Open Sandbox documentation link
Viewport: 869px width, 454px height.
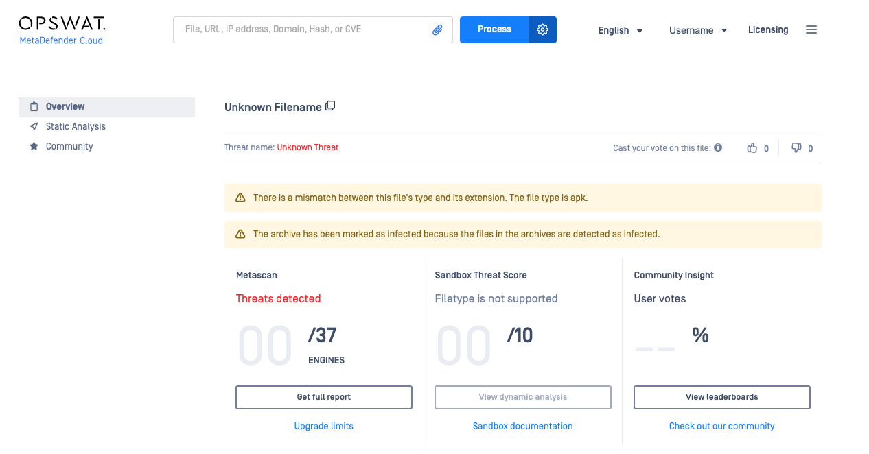523,426
